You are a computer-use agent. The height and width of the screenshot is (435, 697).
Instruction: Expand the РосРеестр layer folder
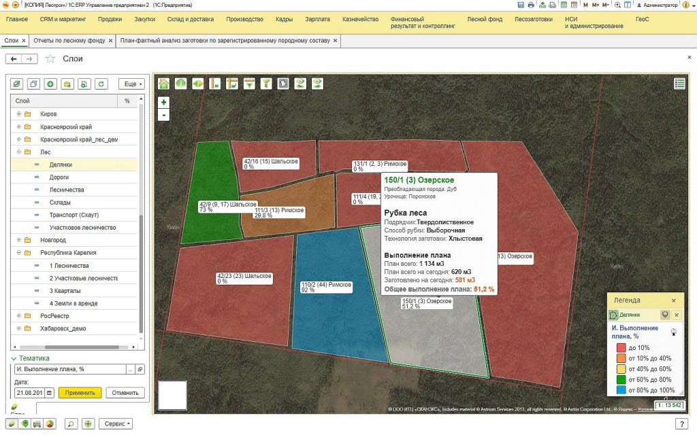18,315
